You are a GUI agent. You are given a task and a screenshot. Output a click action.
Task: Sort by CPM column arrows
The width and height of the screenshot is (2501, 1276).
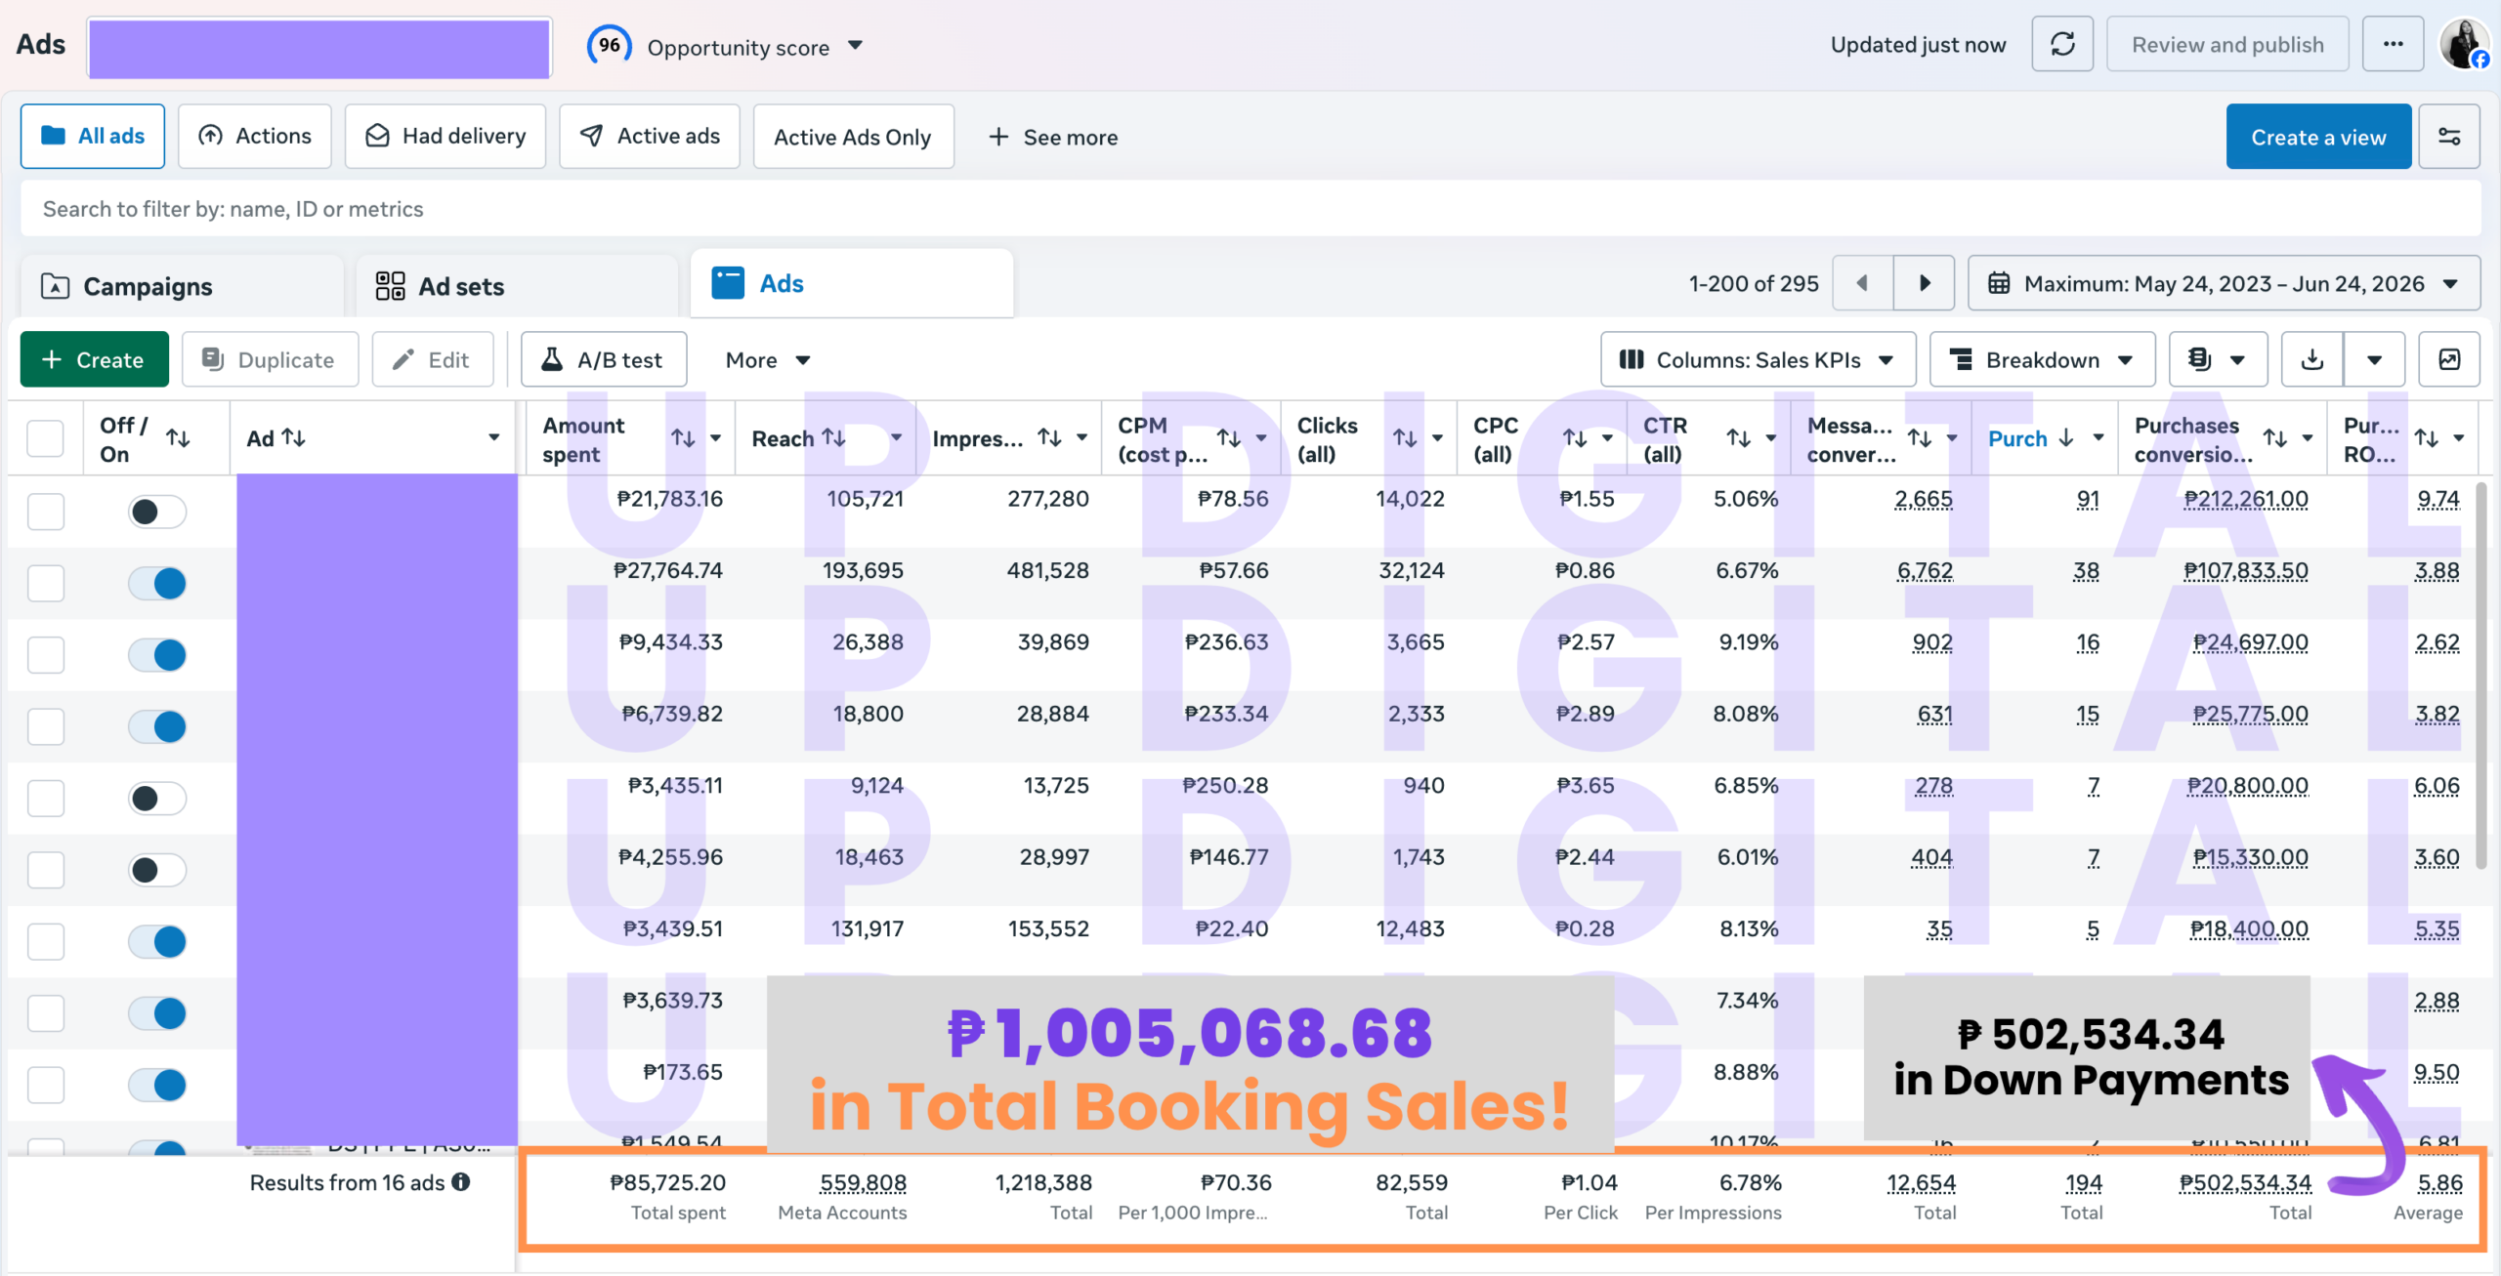coord(1229,438)
